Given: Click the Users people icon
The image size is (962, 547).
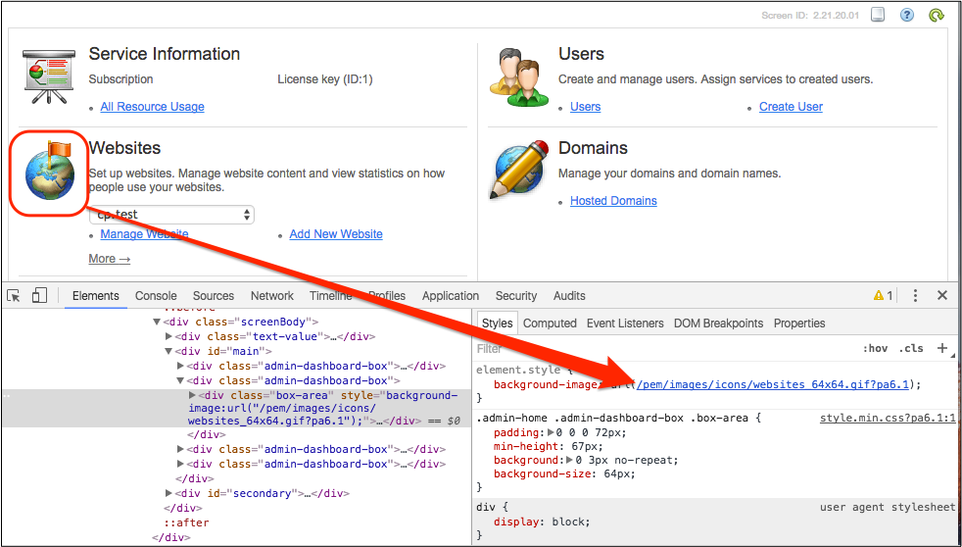Looking at the screenshot, I should click(518, 77).
